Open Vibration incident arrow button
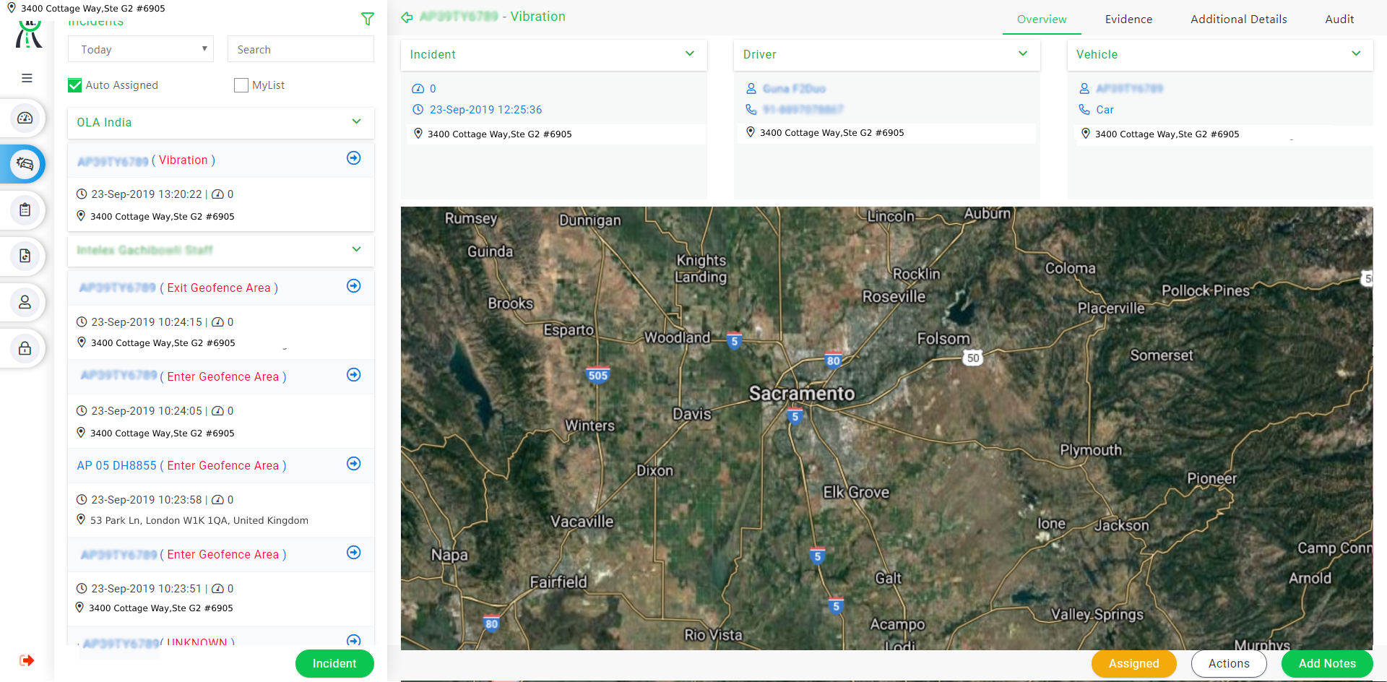 354,158
